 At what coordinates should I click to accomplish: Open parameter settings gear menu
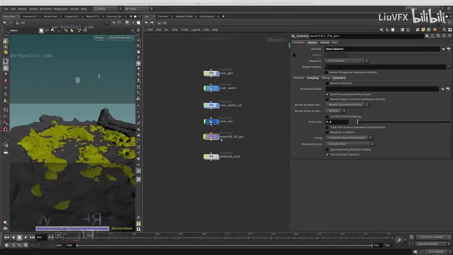(427, 36)
